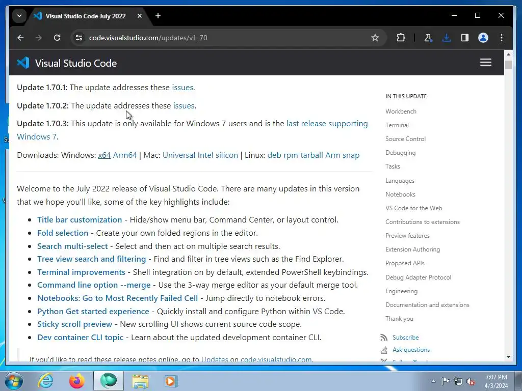Close the Visual Studio Code July 2022 tab
The width and height of the screenshot is (522, 391).
[140, 16]
